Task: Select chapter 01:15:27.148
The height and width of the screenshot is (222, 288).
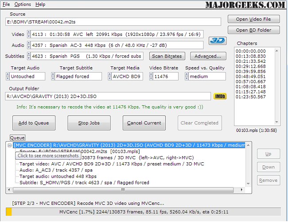Action: [x=251, y=92]
